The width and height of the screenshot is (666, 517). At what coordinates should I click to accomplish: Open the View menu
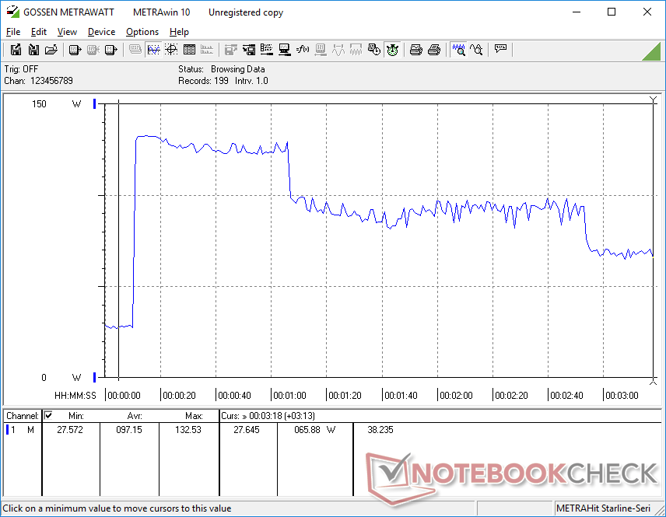click(67, 32)
